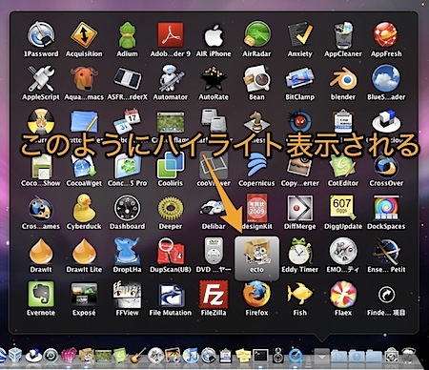Screen dimensions: 429x370
Task: Open the Copernicus app
Action: tap(256, 165)
